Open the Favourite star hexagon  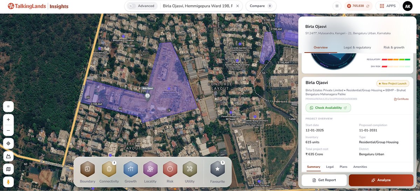(x=217, y=169)
